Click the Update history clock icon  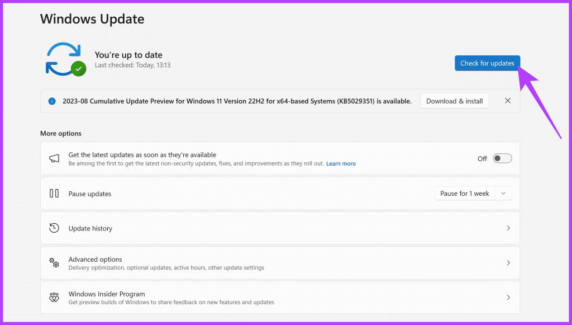[54, 228]
